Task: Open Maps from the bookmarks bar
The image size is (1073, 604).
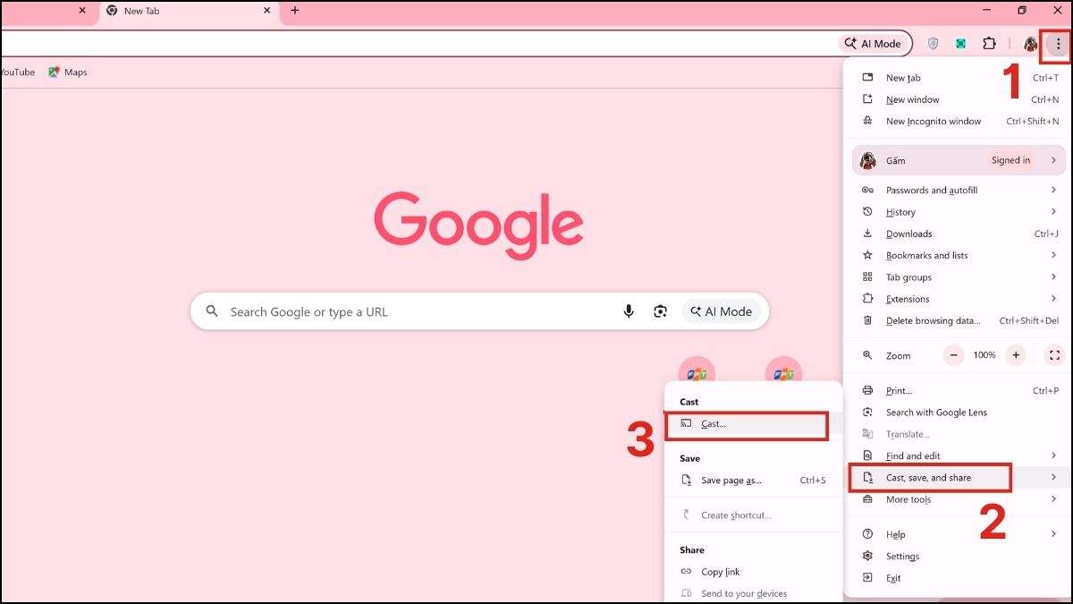Action: (x=70, y=72)
